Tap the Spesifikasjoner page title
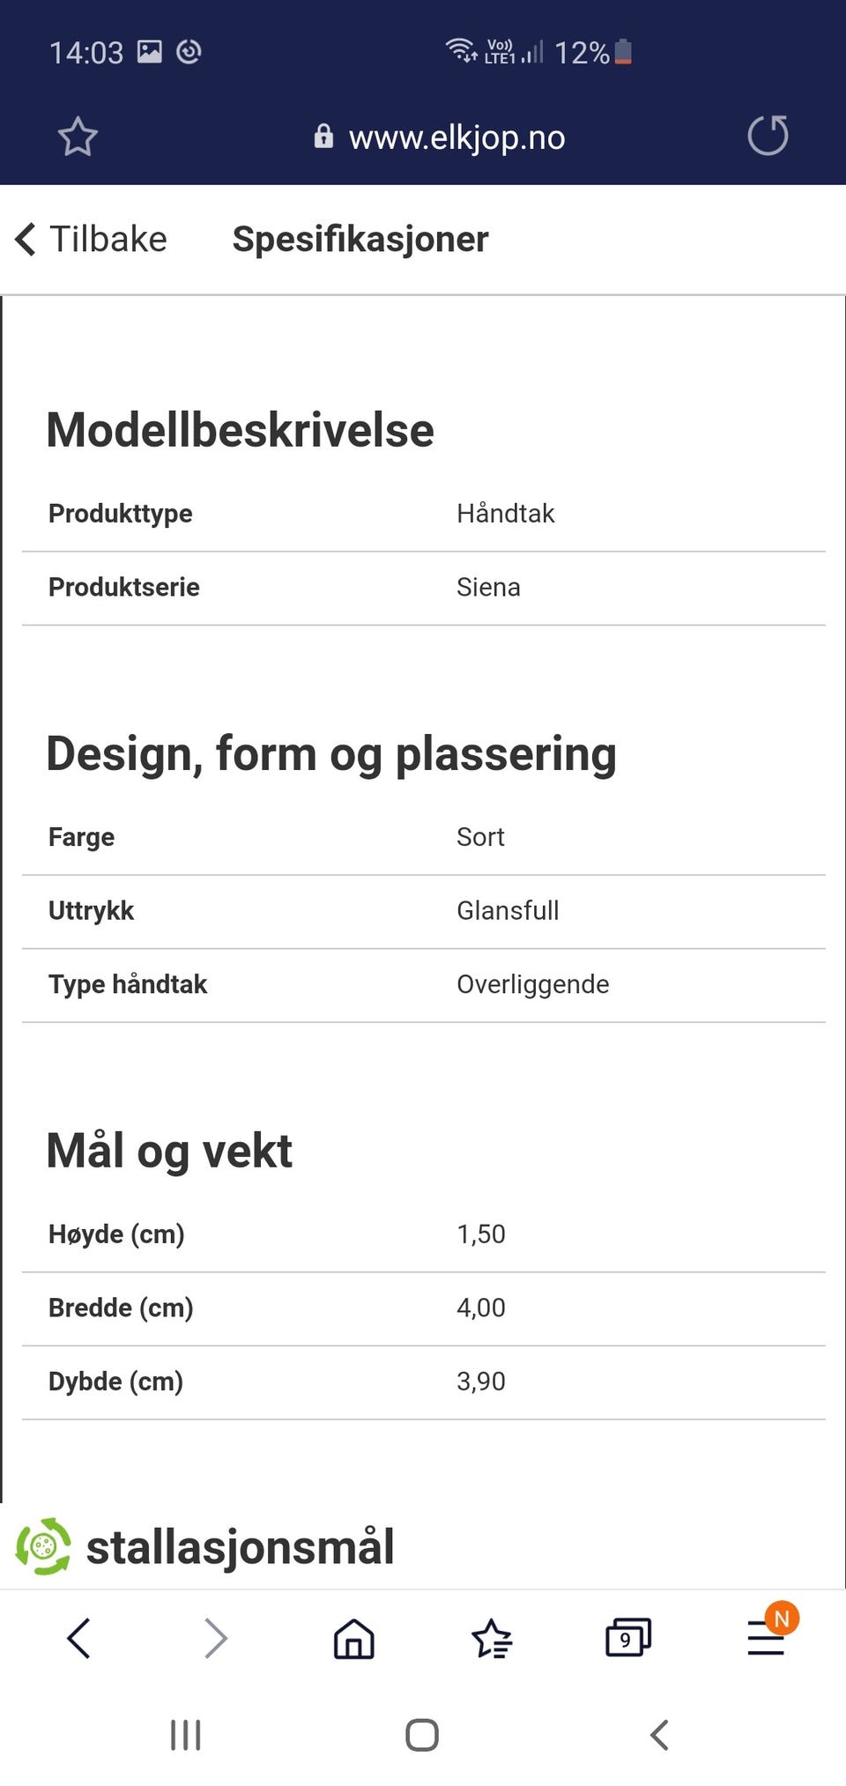The image size is (846, 1786). 360,239
